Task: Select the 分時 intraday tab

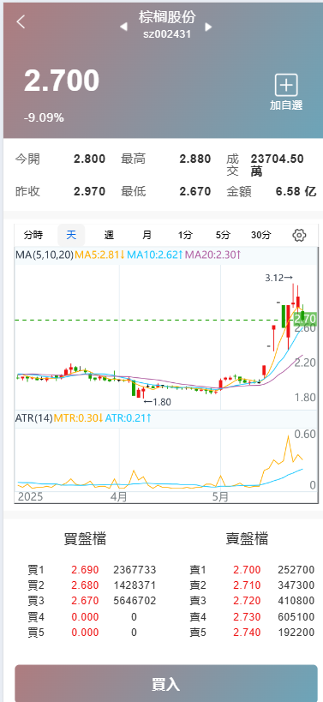Action: pos(33,235)
